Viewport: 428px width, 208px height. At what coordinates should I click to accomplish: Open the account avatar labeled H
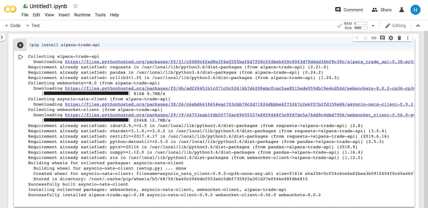(x=415, y=10)
